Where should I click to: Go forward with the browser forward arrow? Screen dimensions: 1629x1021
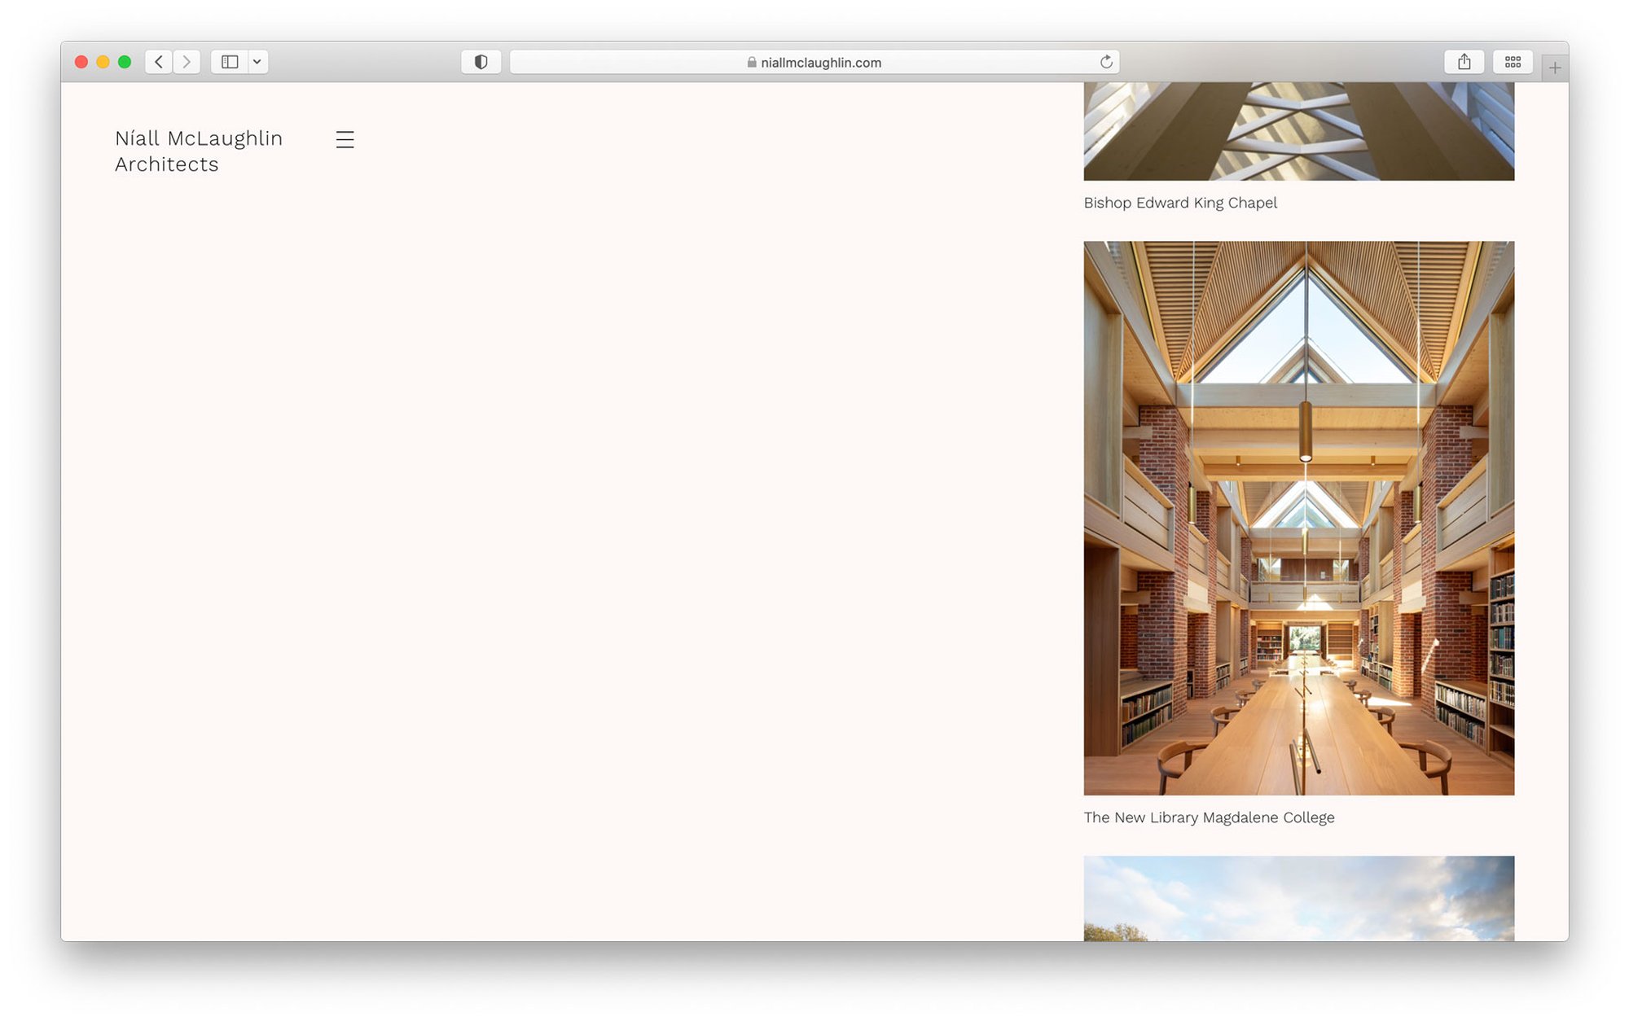(x=187, y=62)
